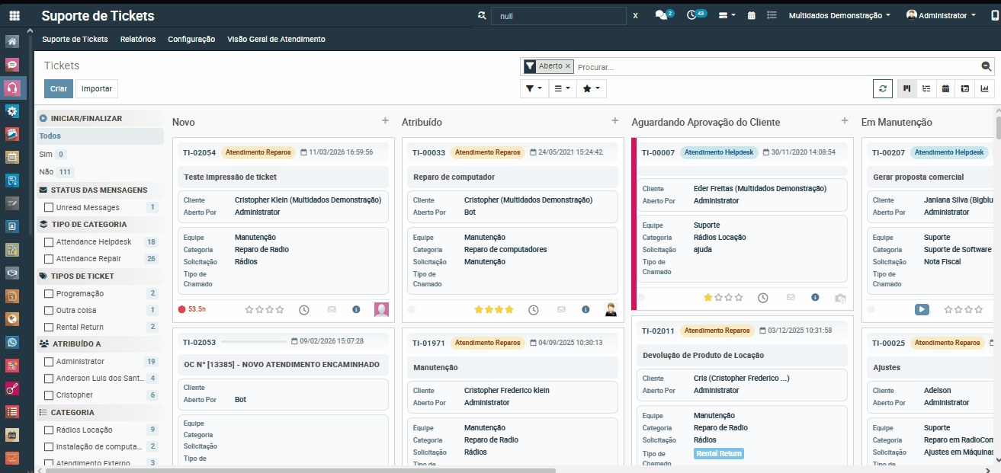Click the refresh view button
The width and height of the screenshot is (1001, 473).
click(x=883, y=88)
